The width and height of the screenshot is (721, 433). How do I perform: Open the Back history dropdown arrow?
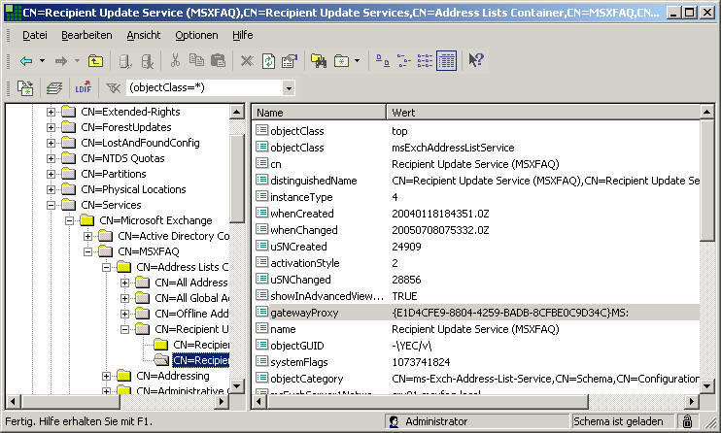point(43,60)
